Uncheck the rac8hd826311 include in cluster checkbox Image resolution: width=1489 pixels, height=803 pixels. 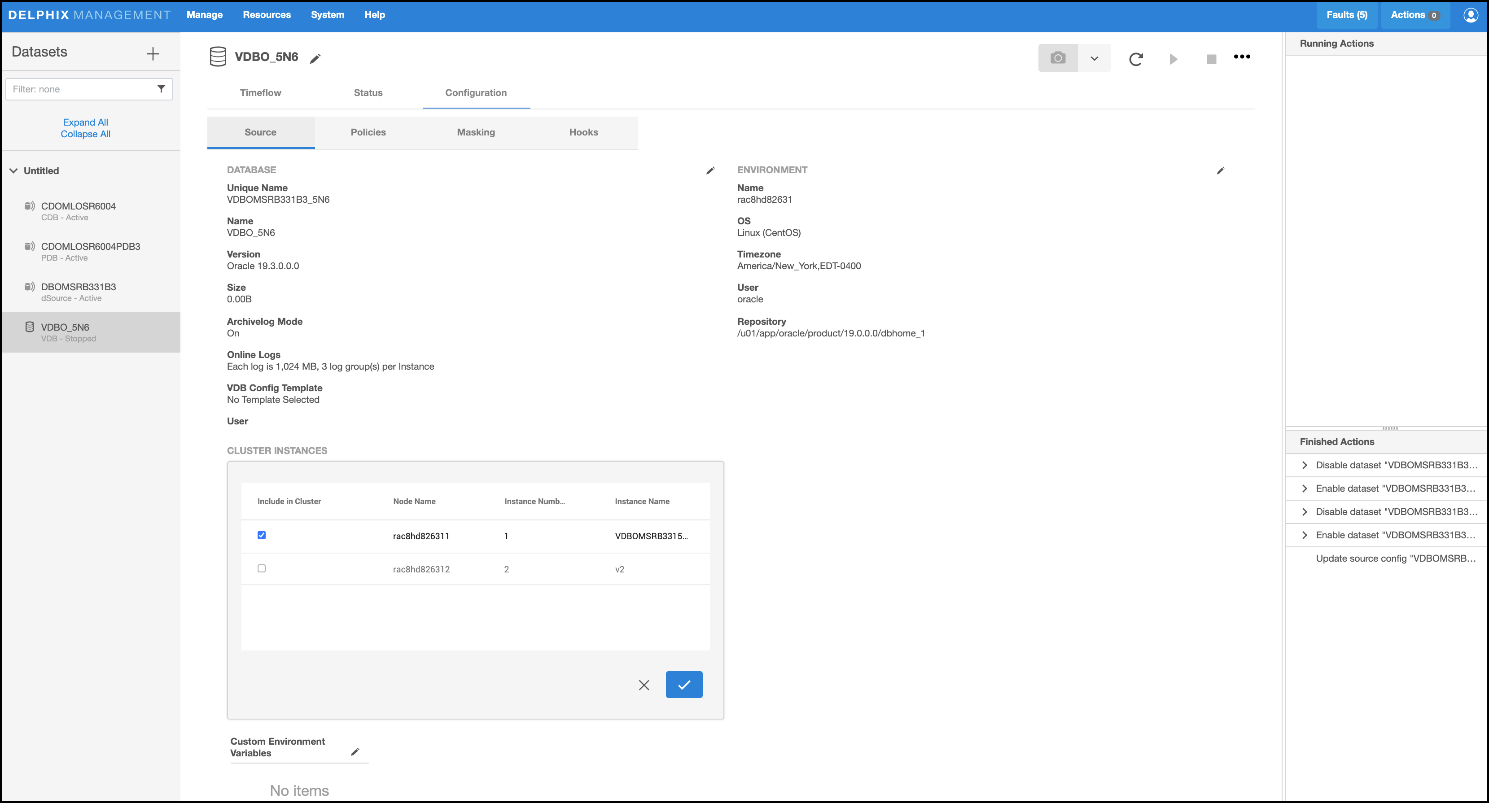(x=261, y=535)
